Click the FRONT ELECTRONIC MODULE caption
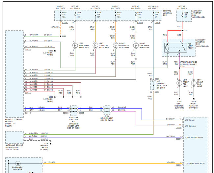 [x=14, y=123]
